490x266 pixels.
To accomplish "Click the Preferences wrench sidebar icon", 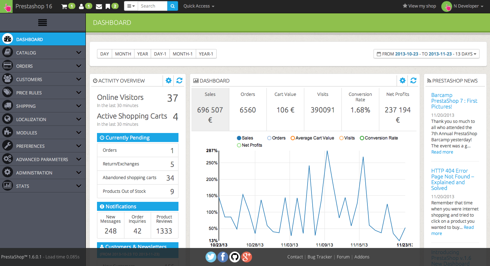I will pyautogui.click(x=8, y=146).
